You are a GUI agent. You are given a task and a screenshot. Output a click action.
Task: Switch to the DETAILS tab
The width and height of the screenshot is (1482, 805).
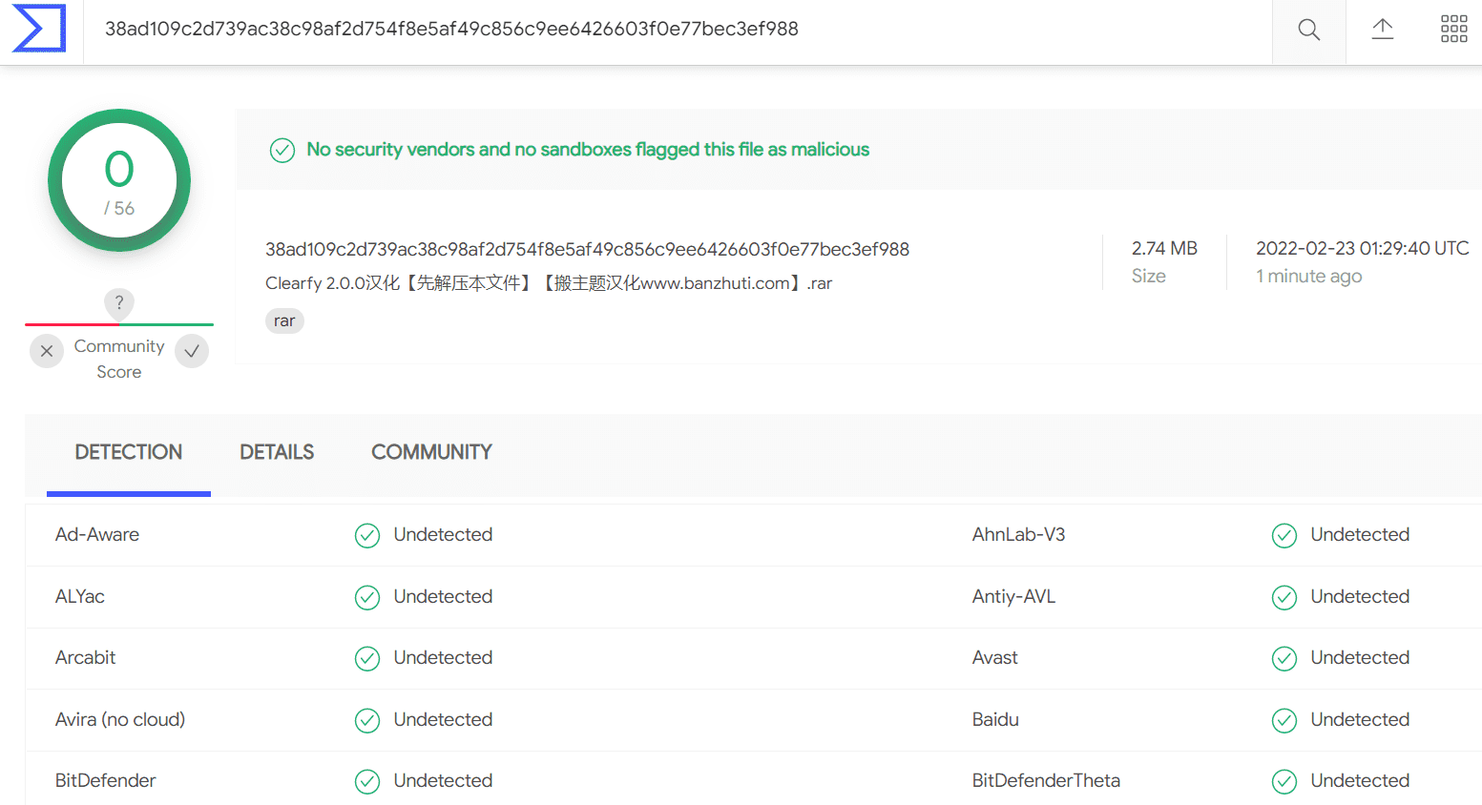tap(277, 453)
